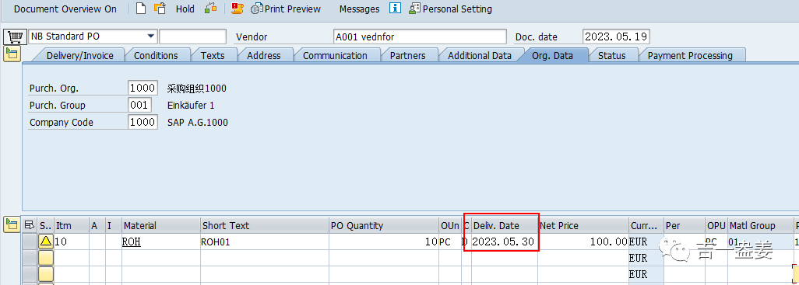Switch to the Additional Data tab
The height and width of the screenshot is (285, 799).
pos(480,55)
